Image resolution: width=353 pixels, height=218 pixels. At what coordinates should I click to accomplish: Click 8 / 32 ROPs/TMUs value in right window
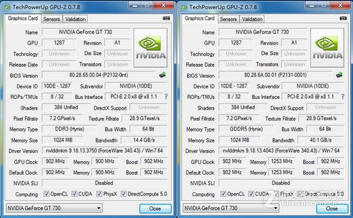tap(234, 96)
